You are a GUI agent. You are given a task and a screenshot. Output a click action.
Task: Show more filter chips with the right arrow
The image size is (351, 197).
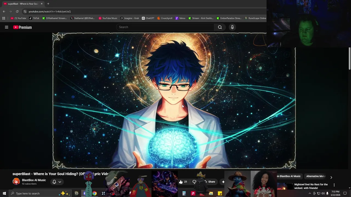point(331,177)
